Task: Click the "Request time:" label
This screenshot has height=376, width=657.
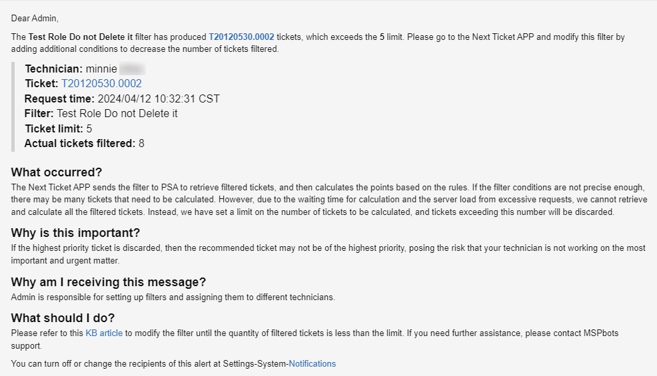Action: coord(59,98)
